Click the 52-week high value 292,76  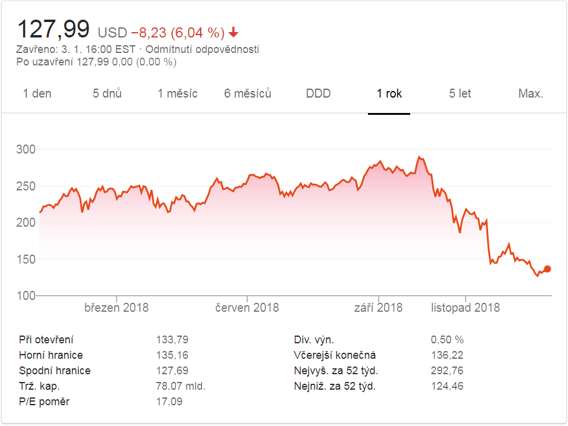(447, 371)
